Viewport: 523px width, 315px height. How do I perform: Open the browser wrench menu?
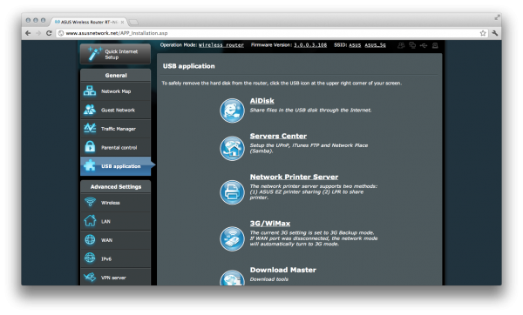tap(495, 33)
